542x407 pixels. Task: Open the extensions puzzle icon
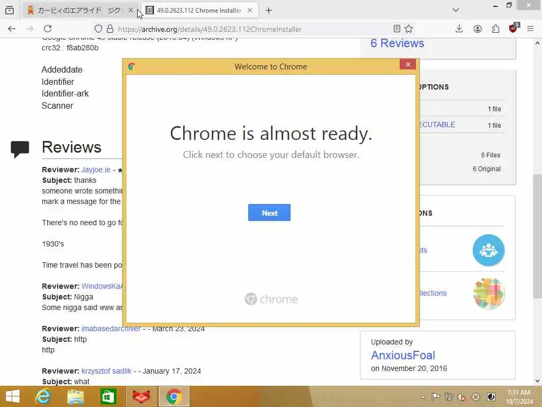(x=495, y=29)
